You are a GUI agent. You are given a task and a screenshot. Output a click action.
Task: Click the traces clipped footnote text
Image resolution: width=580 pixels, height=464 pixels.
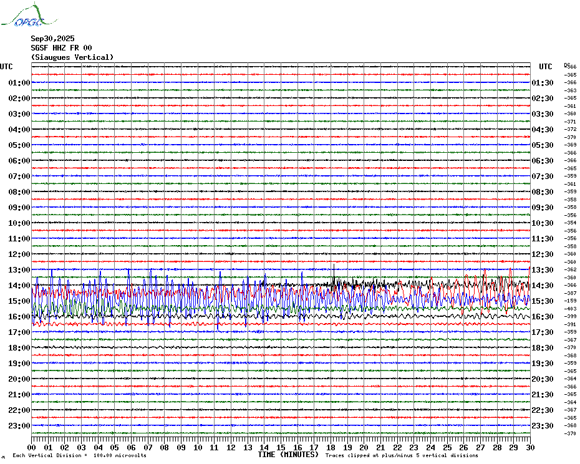click(x=410, y=456)
